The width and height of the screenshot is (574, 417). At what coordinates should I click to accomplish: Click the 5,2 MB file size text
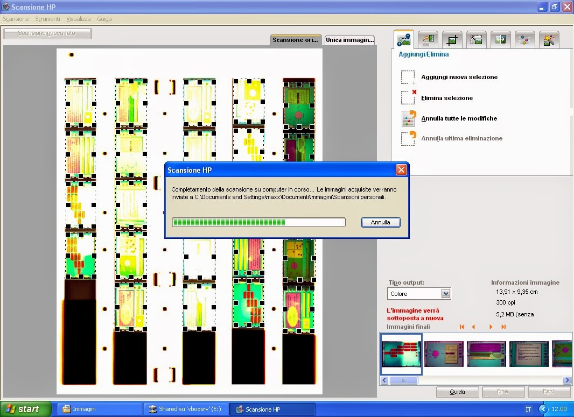tap(514, 314)
